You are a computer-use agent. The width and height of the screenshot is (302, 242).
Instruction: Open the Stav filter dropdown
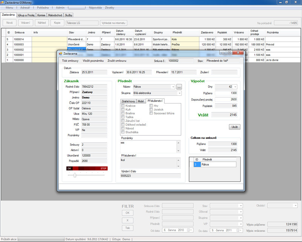point(241,206)
